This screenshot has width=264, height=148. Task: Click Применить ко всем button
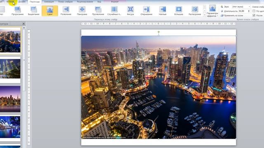click(x=232, y=16)
